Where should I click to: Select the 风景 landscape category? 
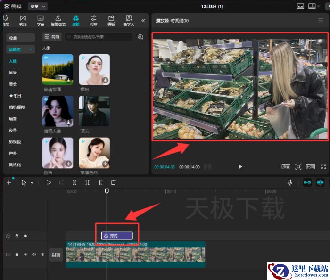pos(13,73)
